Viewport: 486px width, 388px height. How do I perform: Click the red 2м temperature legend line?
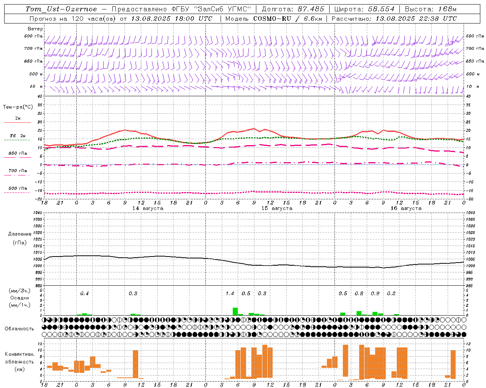pyautogui.click(x=17, y=122)
